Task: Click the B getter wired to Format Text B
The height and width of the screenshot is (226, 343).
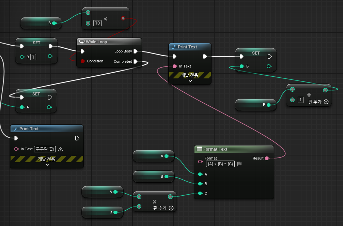Action: (x=154, y=176)
